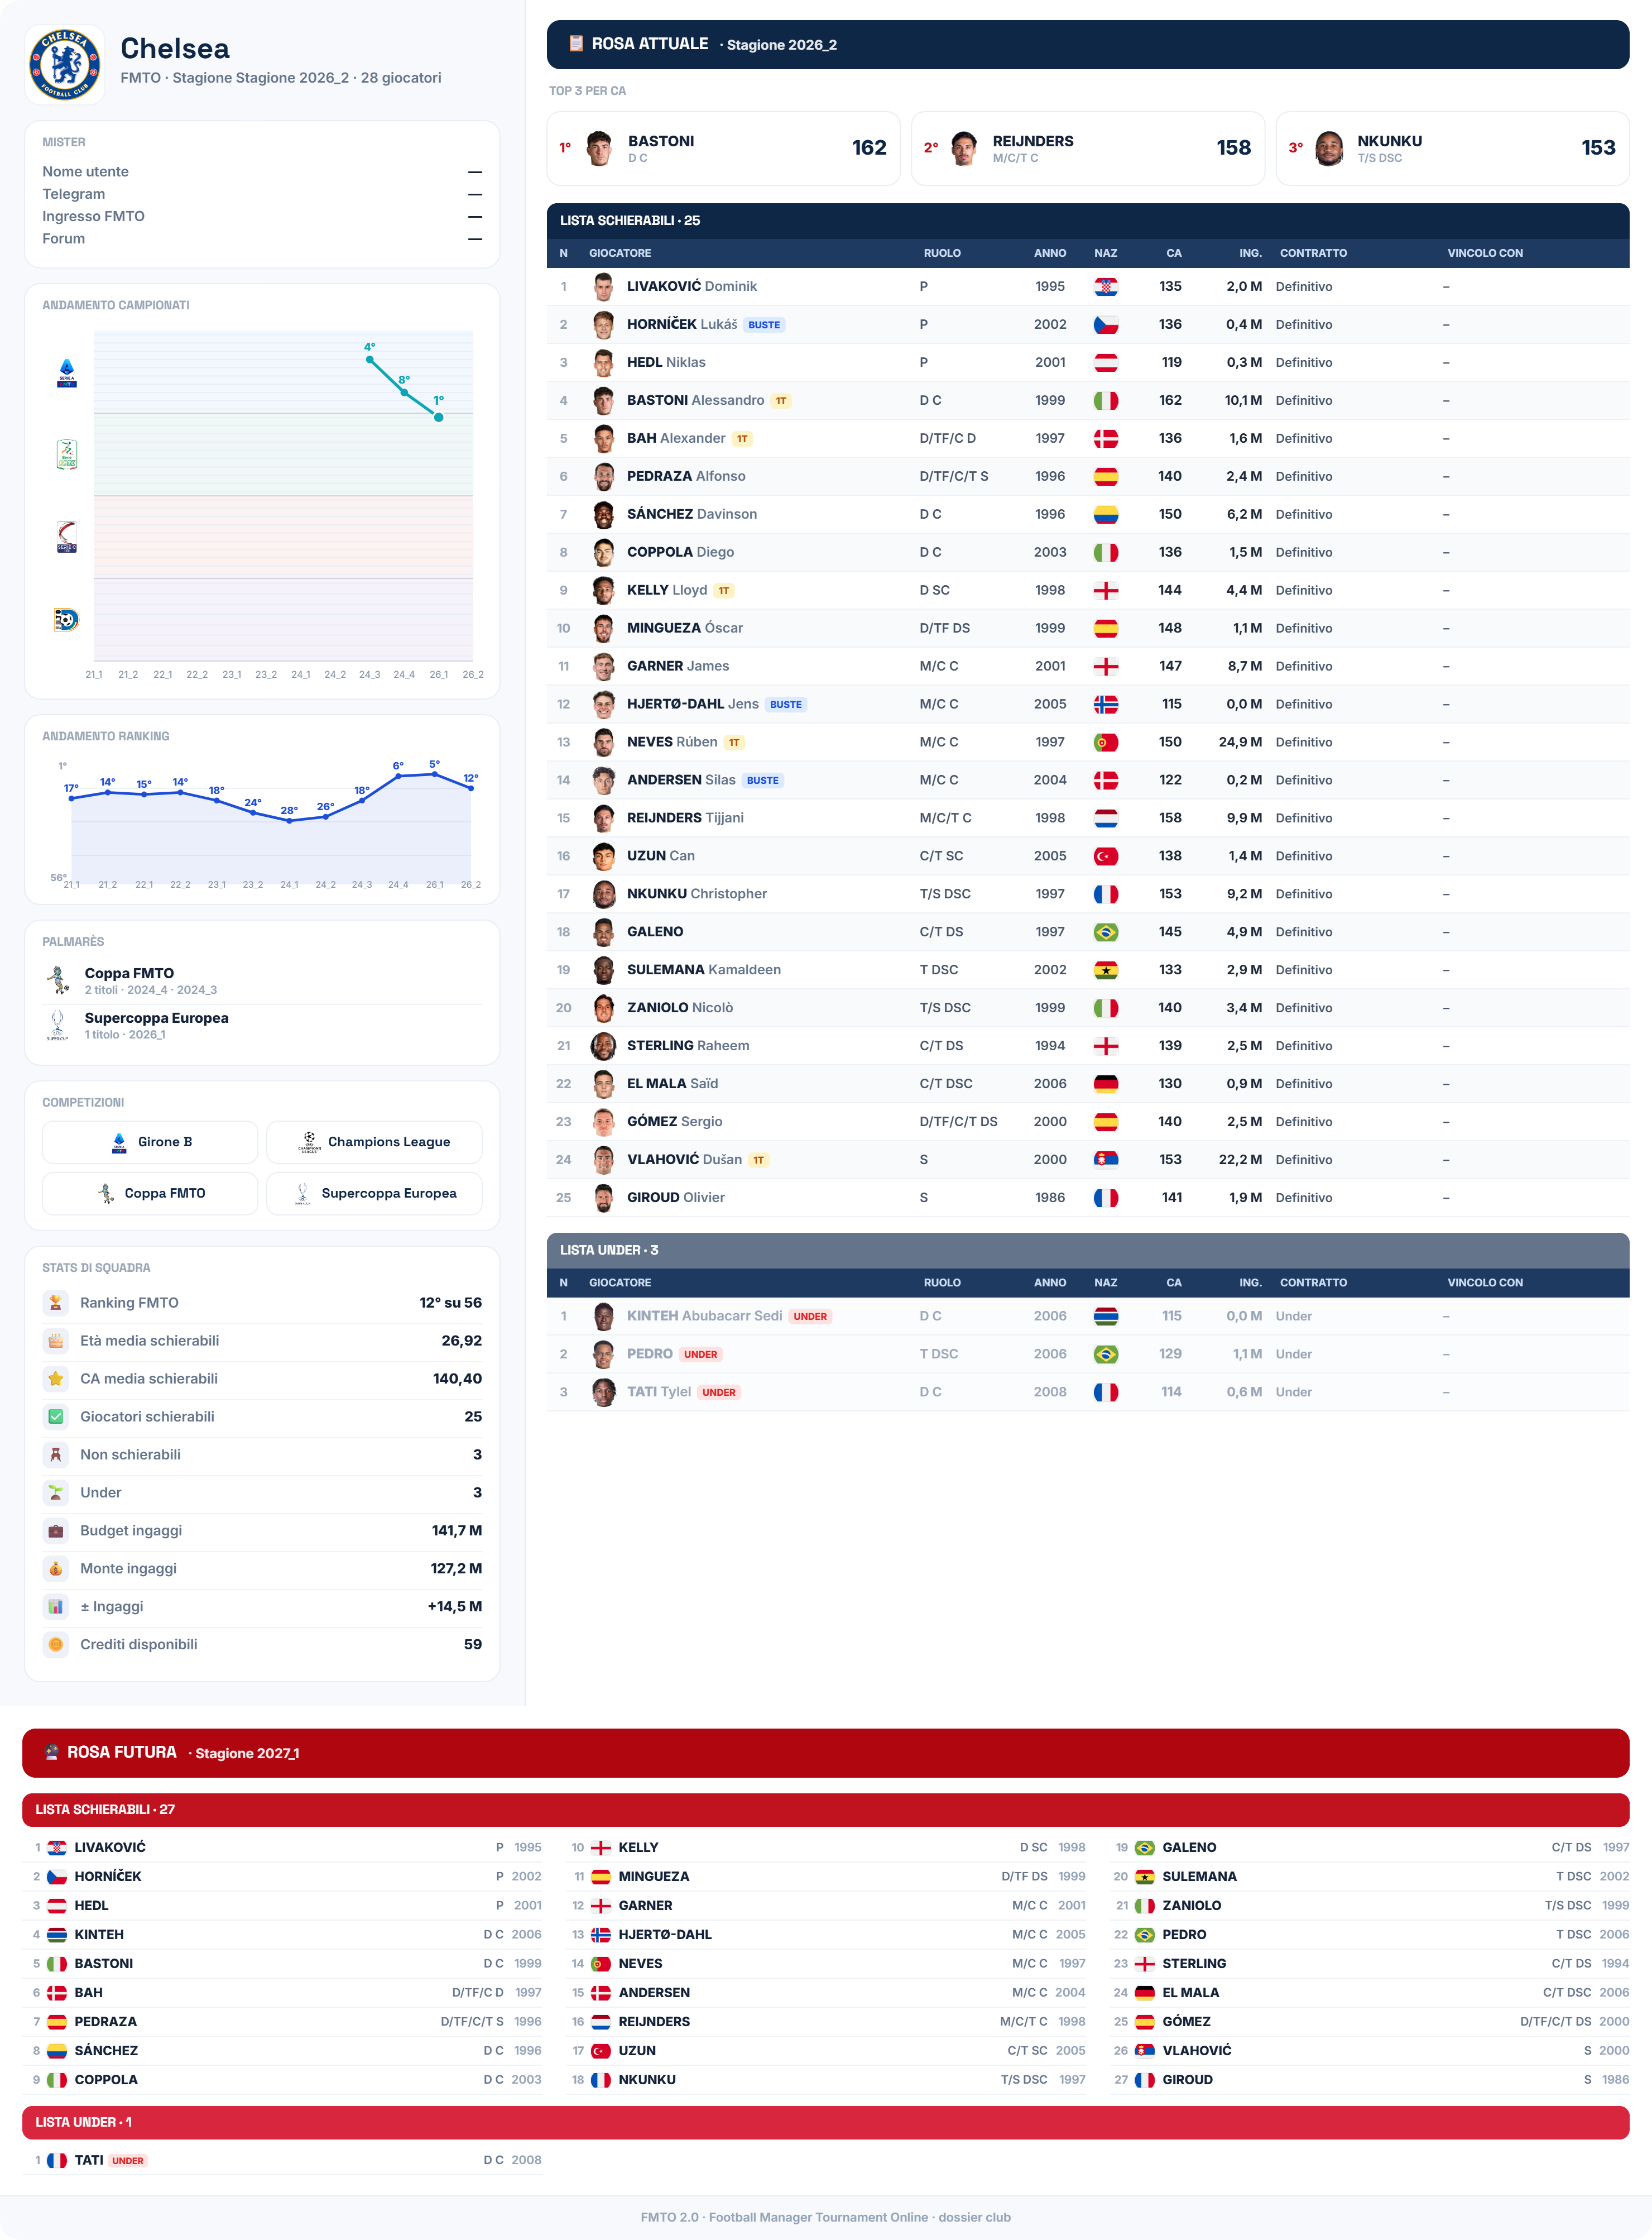
Task: Click the Serie A league icon in chart
Action: click(x=66, y=373)
